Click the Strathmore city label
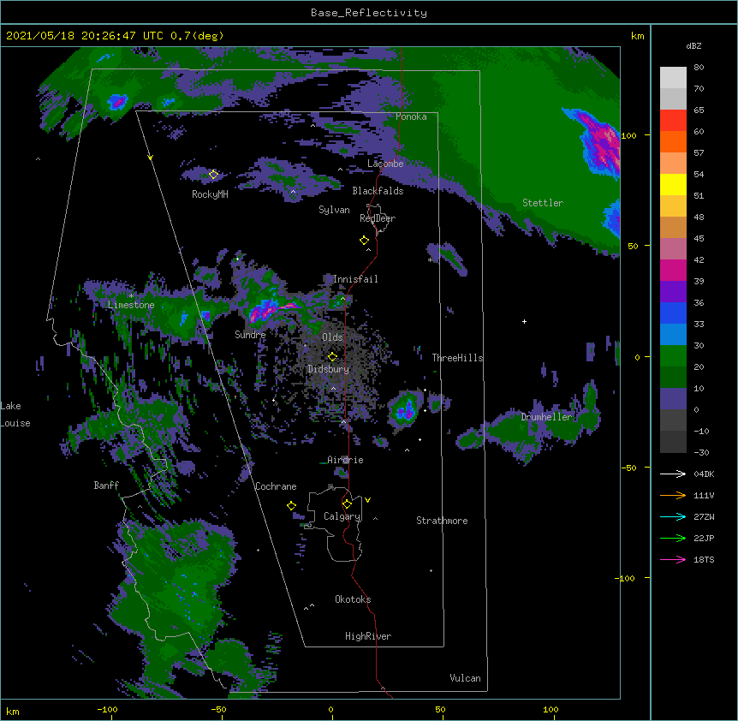Image resolution: width=738 pixels, height=721 pixels. click(x=442, y=521)
